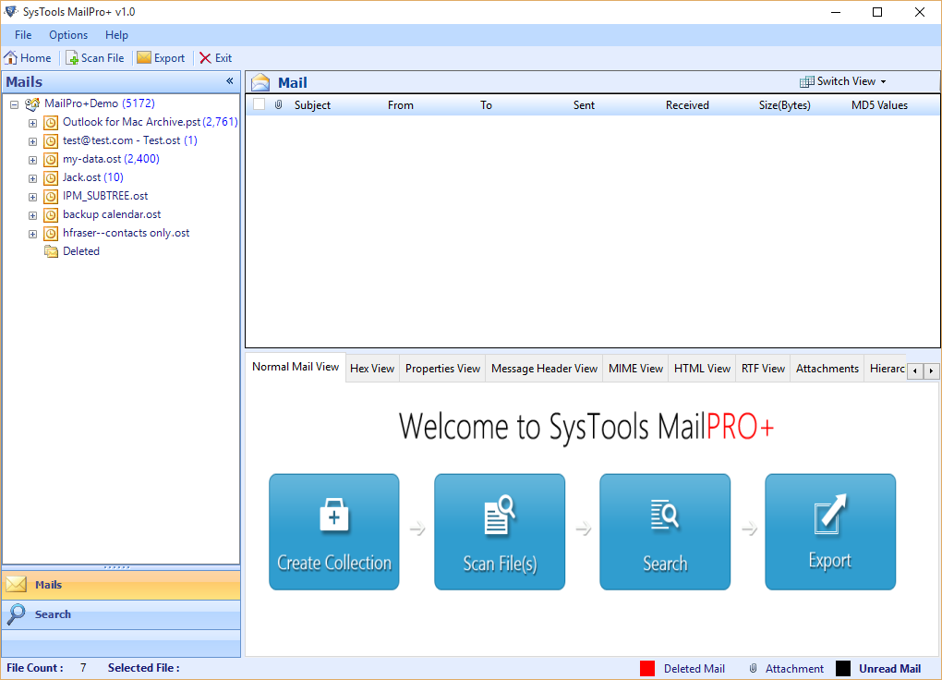Open the Help menu
942x680 pixels.
pyautogui.click(x=116, y=35)
